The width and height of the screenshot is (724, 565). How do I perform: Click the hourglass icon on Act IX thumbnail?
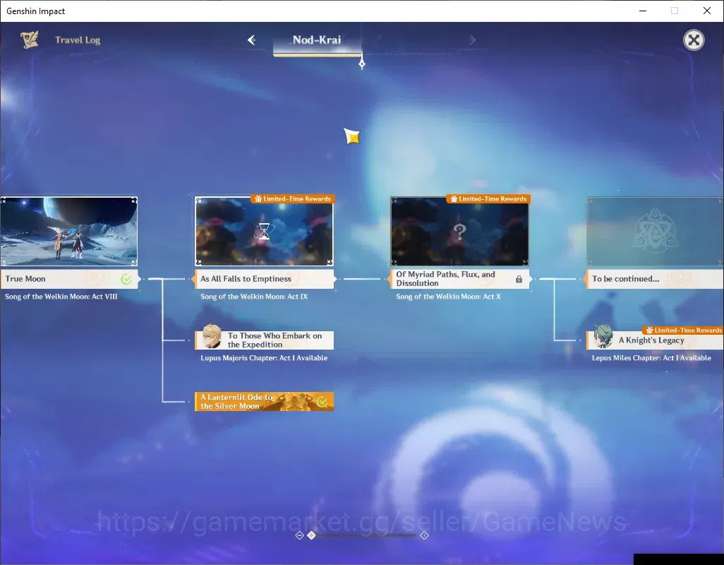point(264,231)
